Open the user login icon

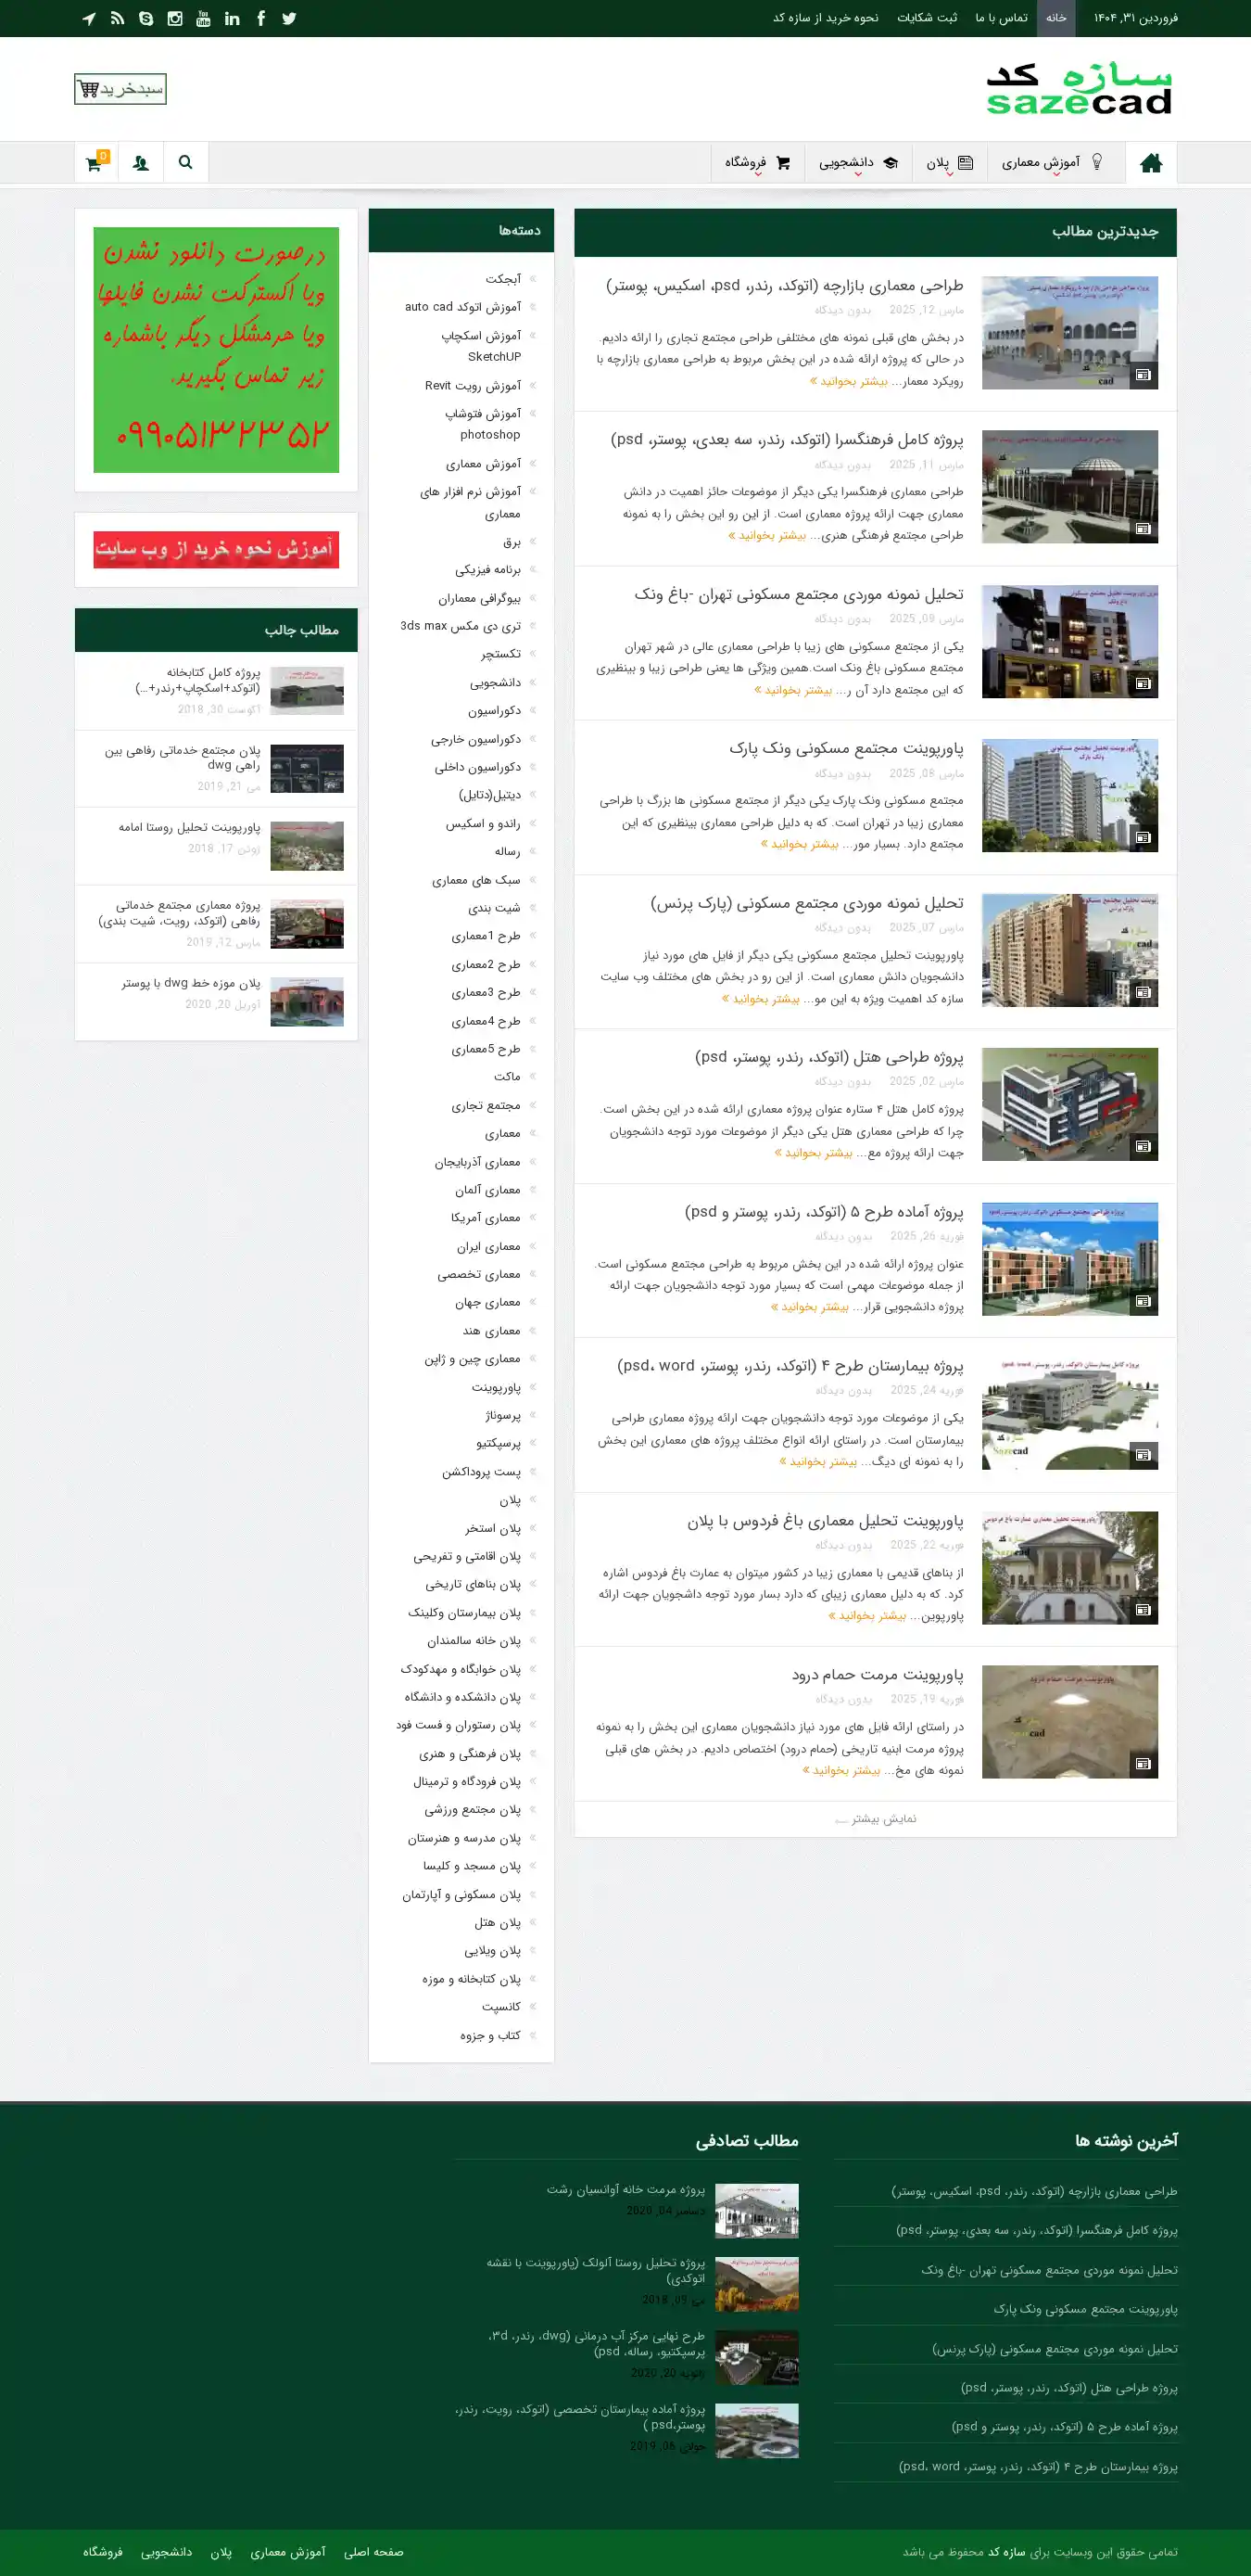[x=140, y=163]
